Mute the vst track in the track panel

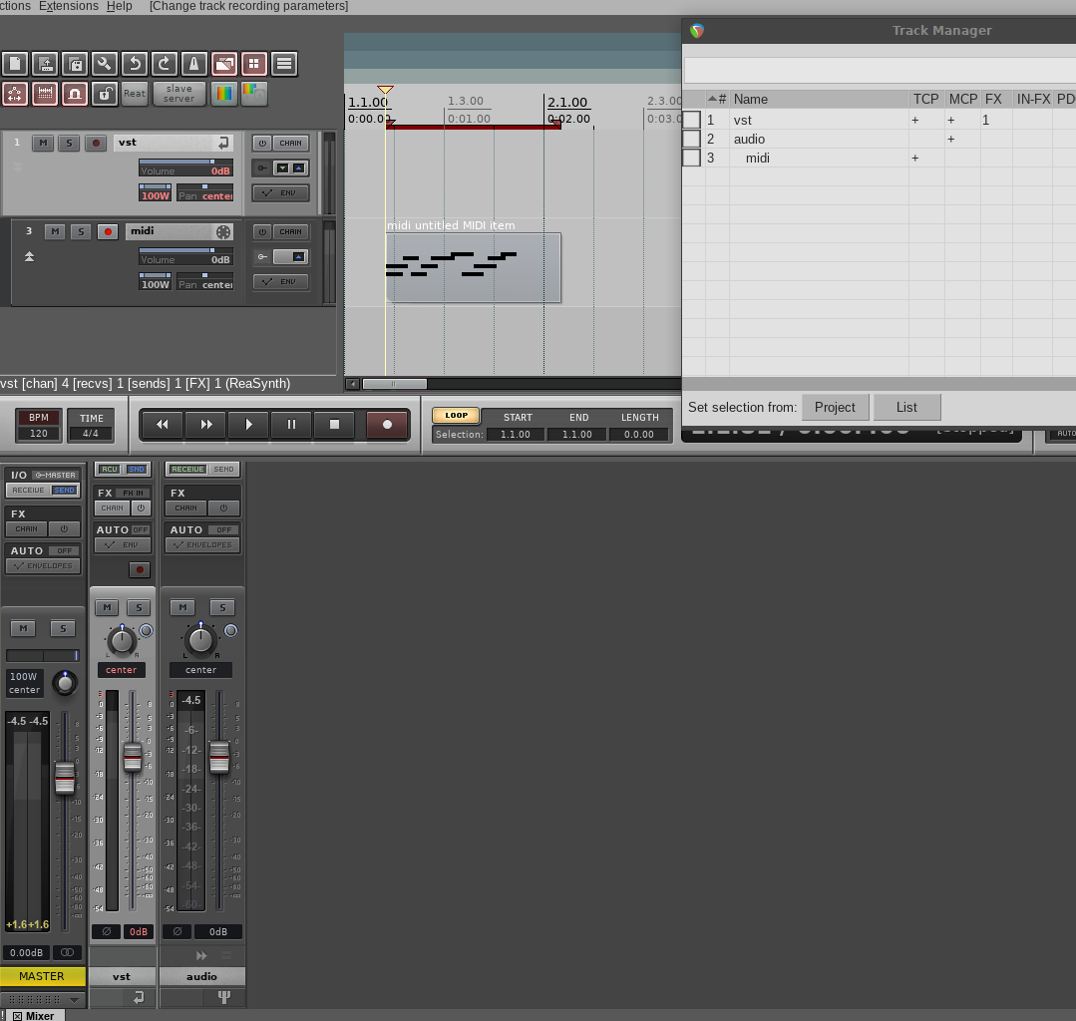pyautogui.click(x=43, y=143)
